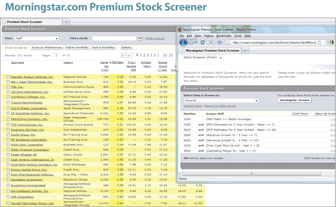Open the Firefox View menu
This screenshot has width=336, height=207.
(198, 36)
